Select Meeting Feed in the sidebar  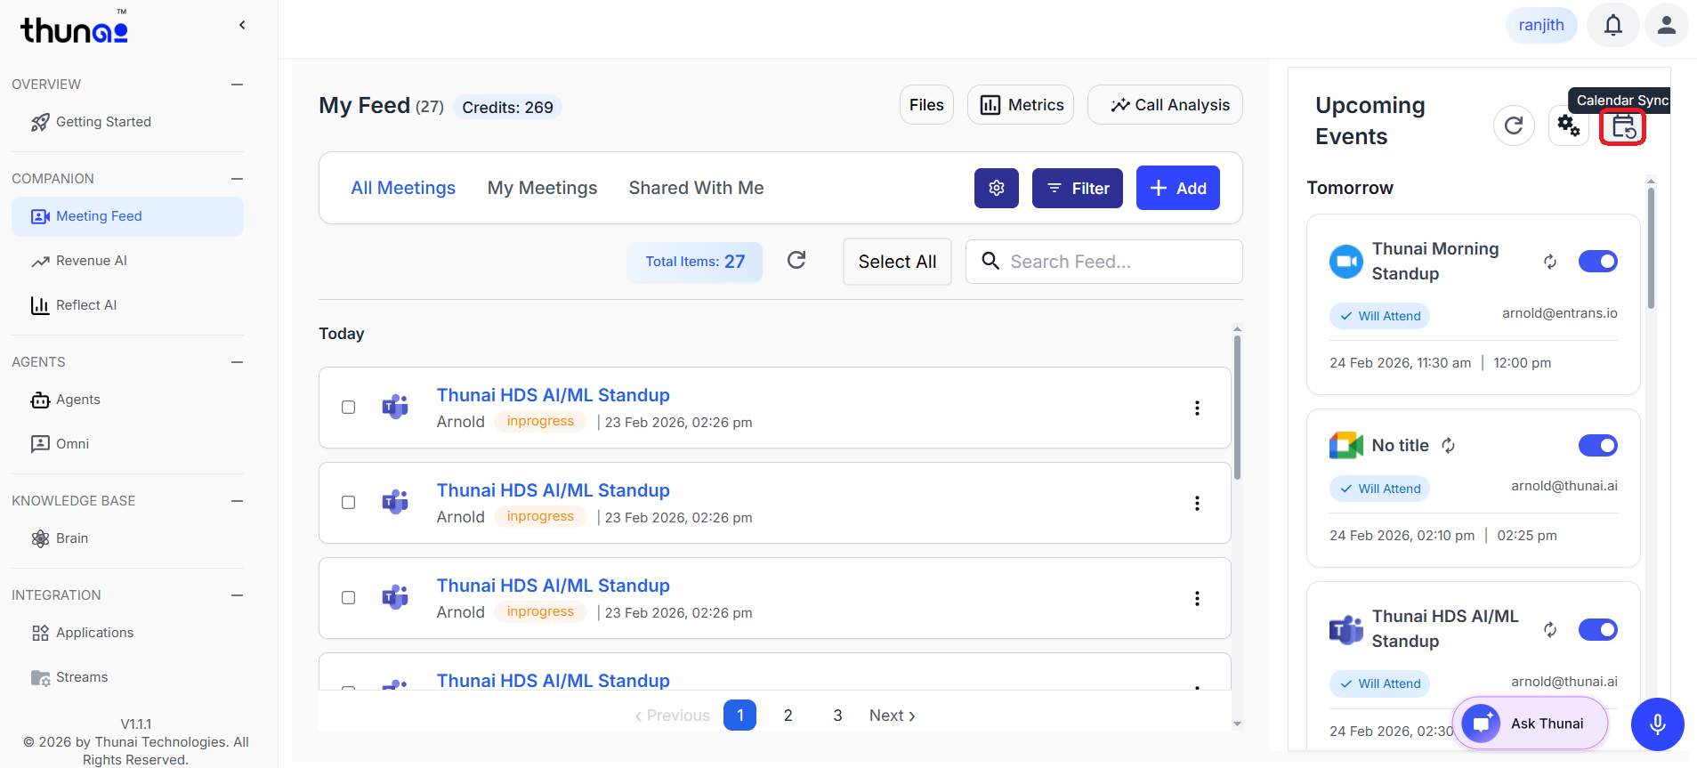127,216
